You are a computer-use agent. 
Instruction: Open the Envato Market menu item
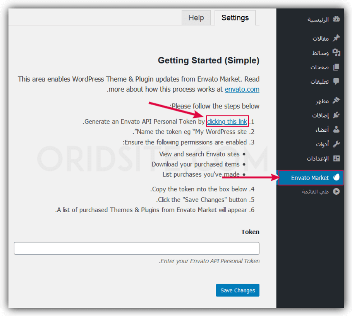[x=311, y=177]
